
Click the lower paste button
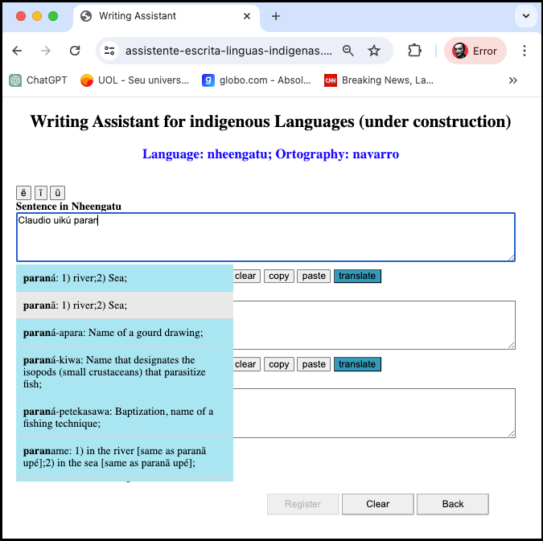314,364
